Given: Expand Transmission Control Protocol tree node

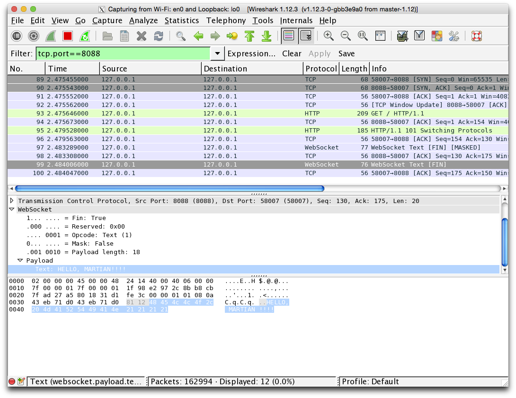Looking at the screenshot, I should [x=12, y=201].
